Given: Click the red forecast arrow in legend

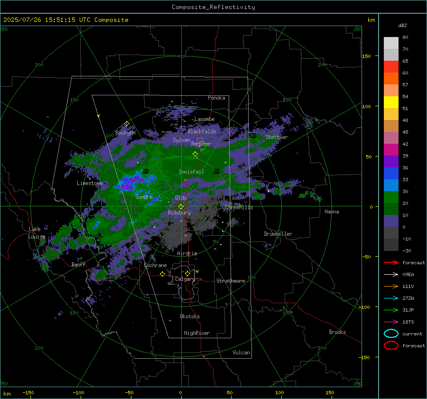Looking at the screenshot, I should pos(391,262).
